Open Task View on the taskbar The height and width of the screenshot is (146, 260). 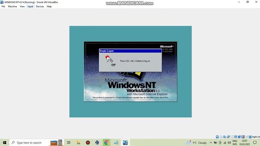point(69,142)
